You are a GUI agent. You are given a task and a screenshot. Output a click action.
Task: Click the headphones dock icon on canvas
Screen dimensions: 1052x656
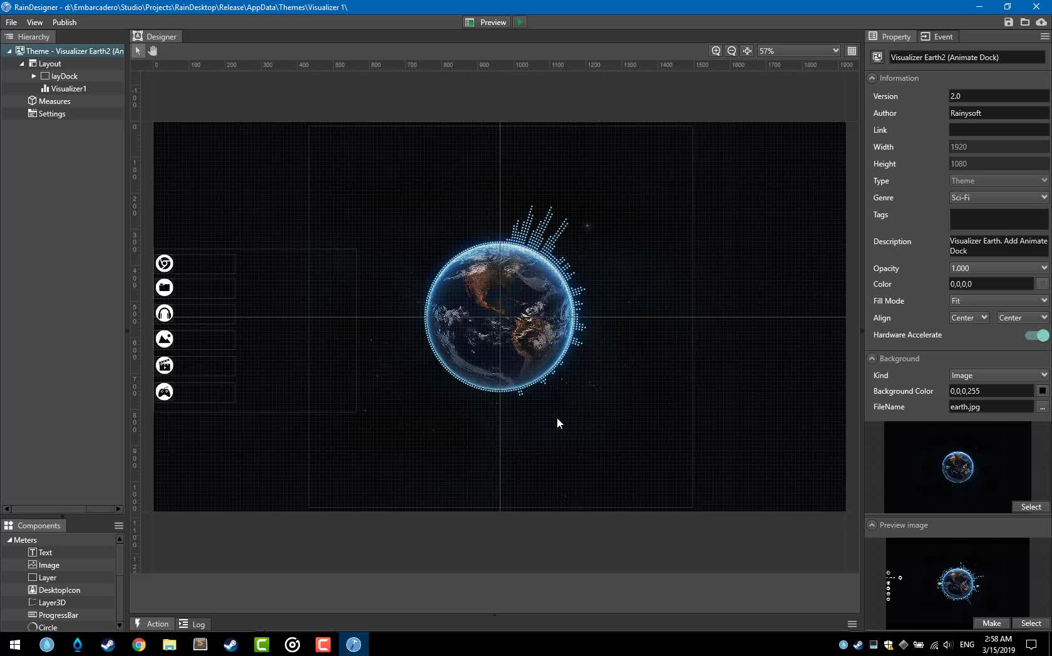pyautogui.click(x=164, y=313)
